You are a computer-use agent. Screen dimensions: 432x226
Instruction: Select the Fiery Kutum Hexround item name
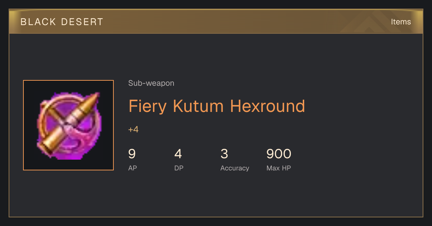[217, 106]
